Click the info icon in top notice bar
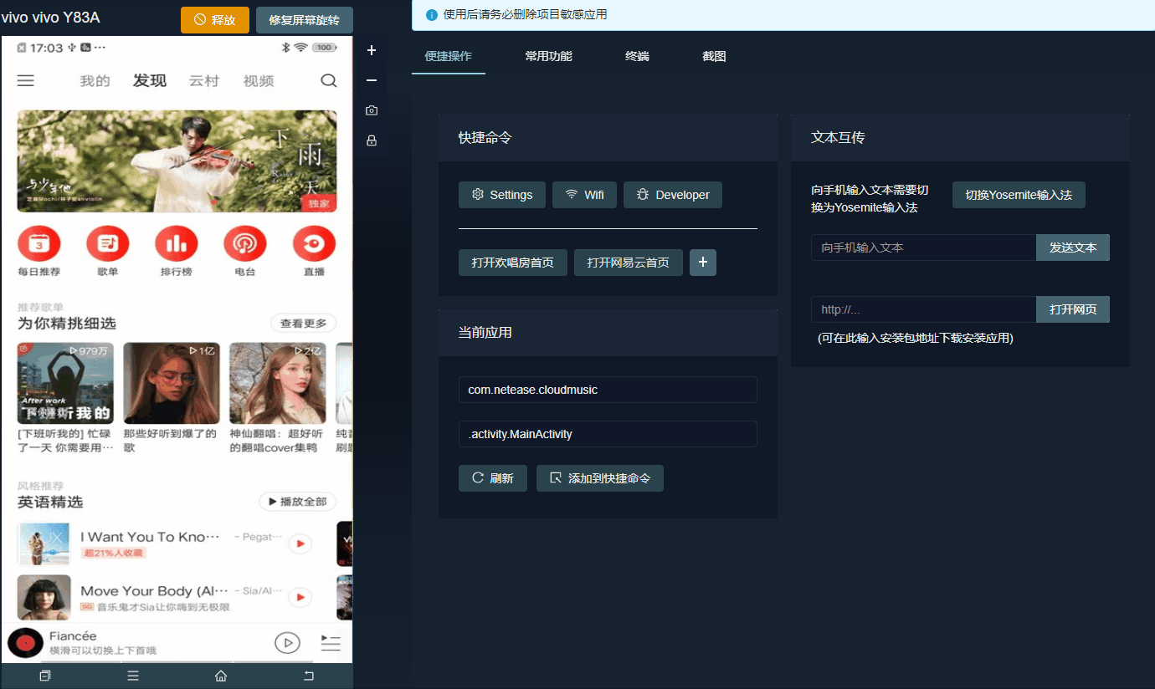 point(432,15)
